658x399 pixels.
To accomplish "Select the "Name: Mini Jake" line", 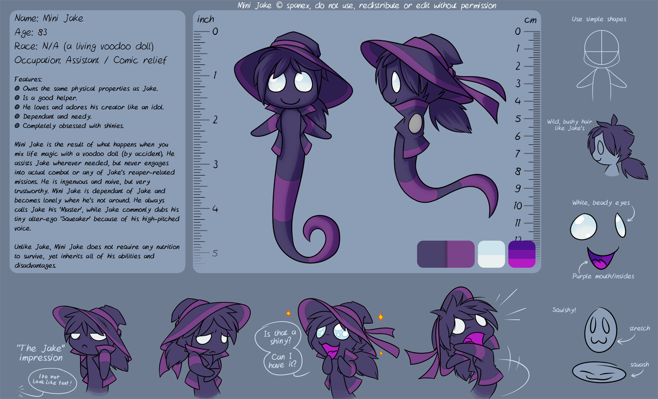I will point(49,18).
